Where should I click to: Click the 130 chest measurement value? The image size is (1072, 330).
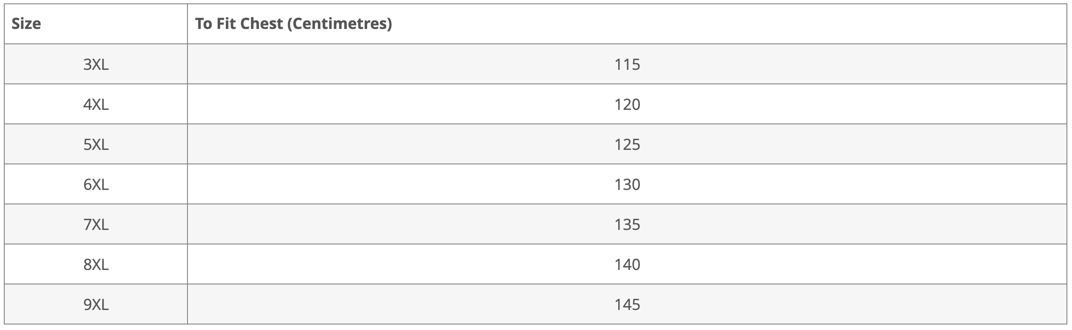(627, 184)
